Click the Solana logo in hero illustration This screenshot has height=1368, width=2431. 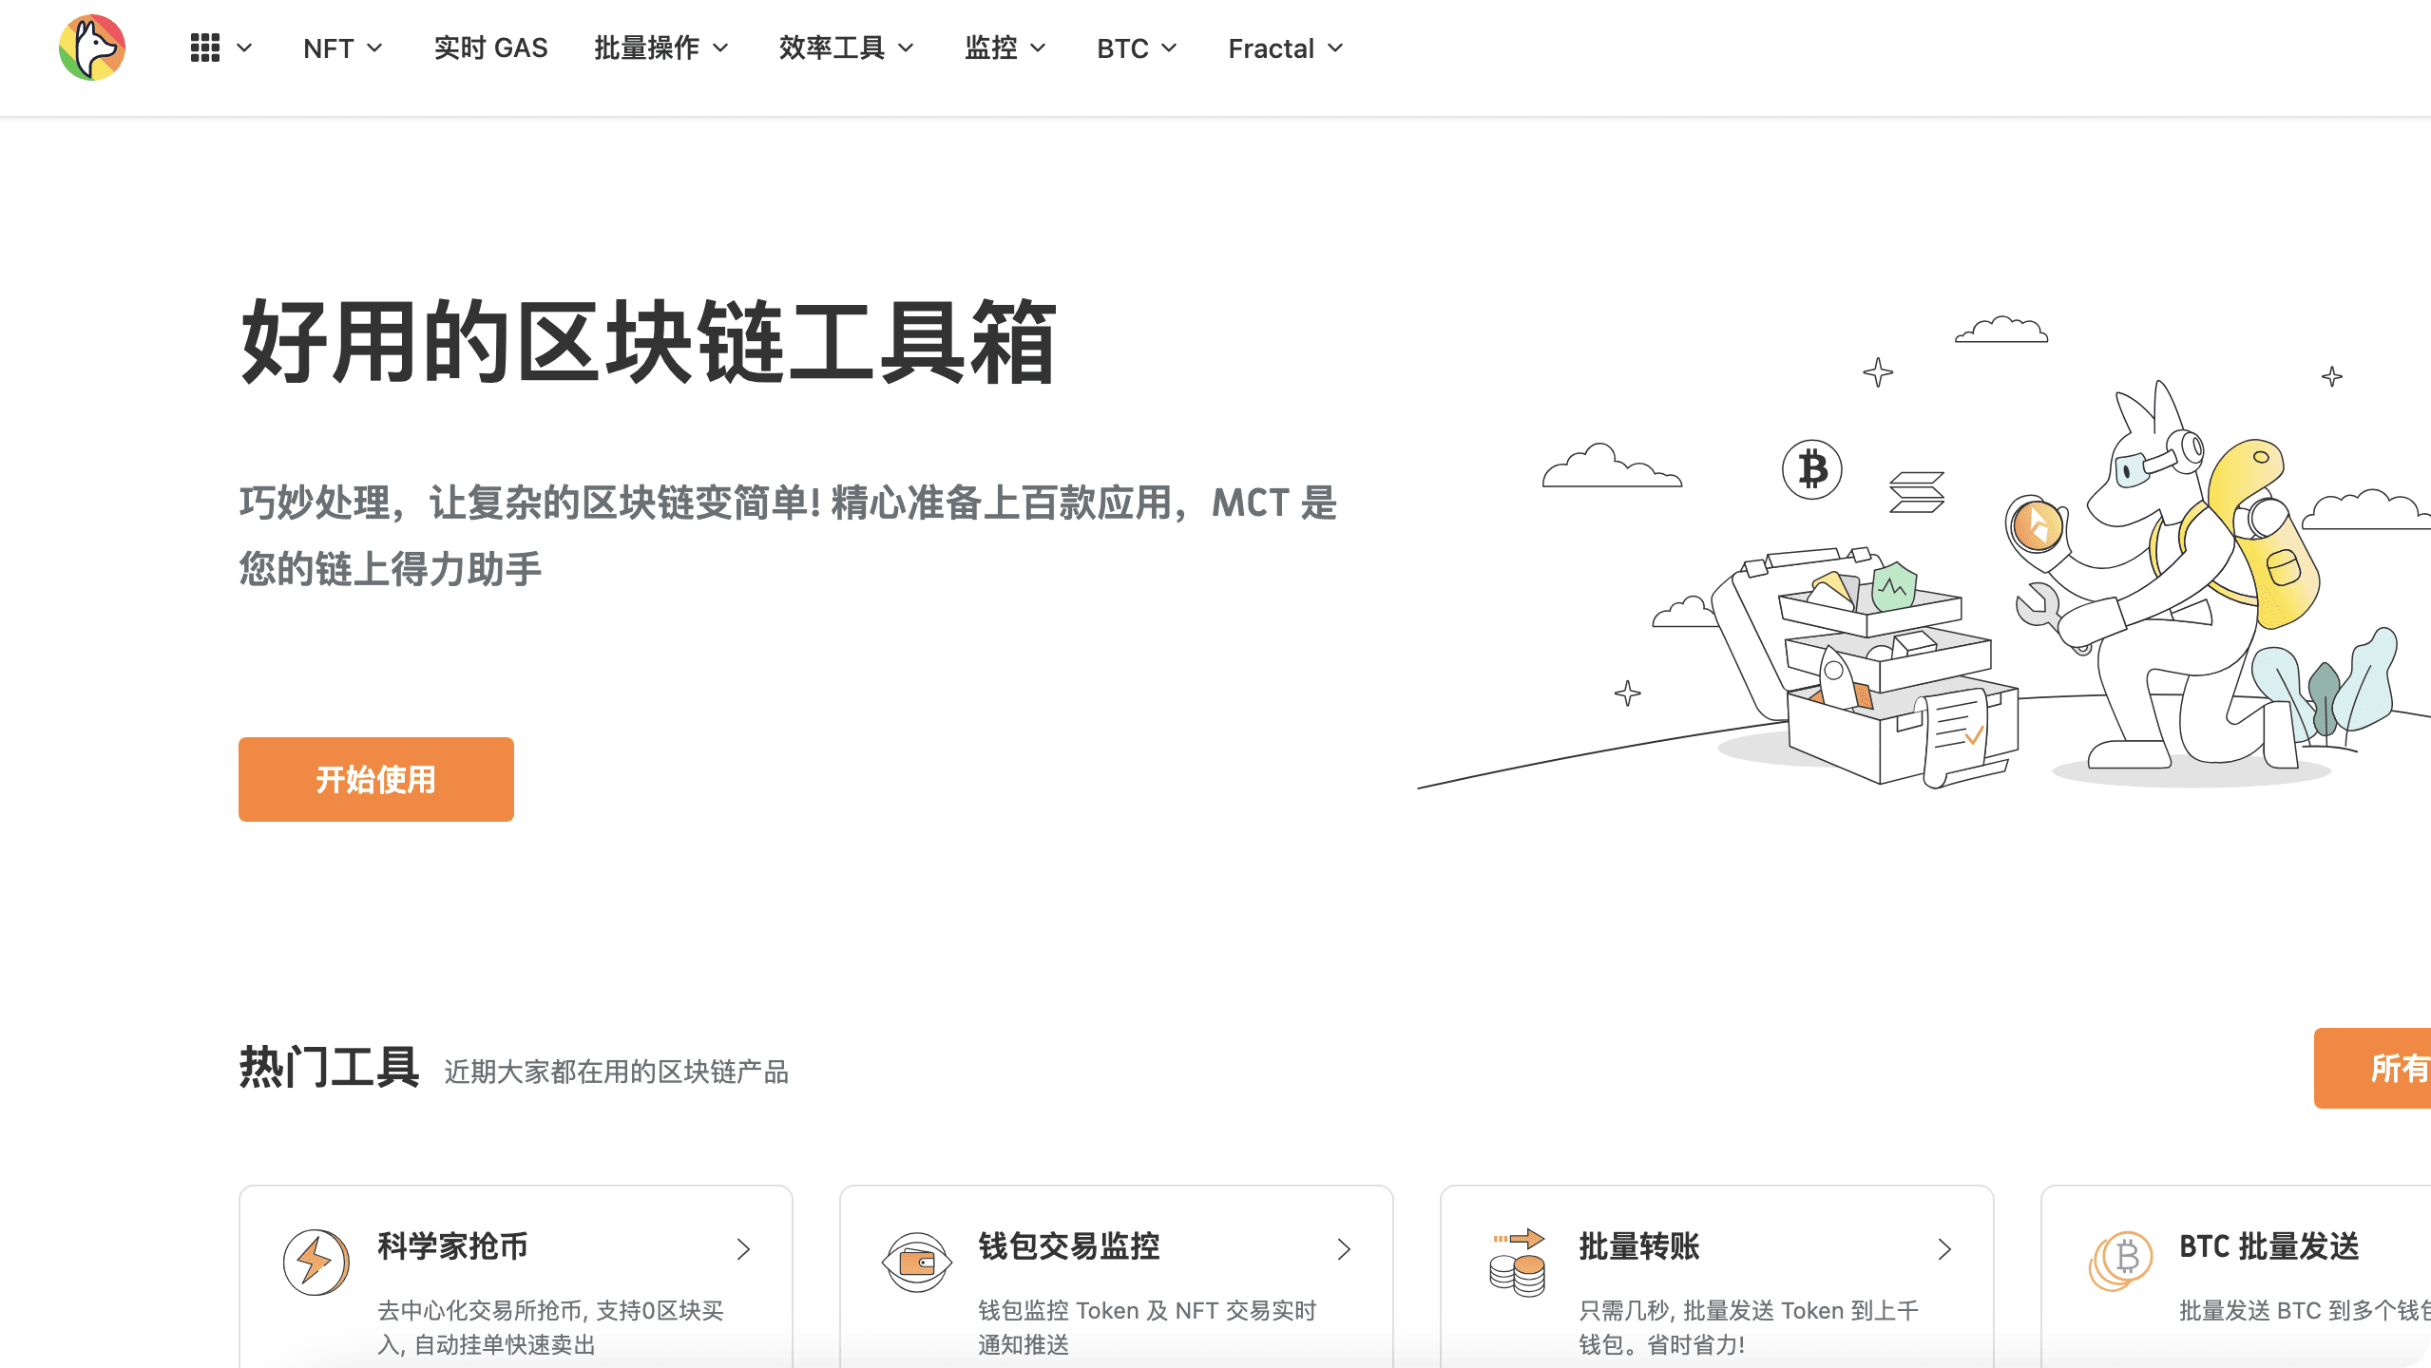pos(1917,492)
